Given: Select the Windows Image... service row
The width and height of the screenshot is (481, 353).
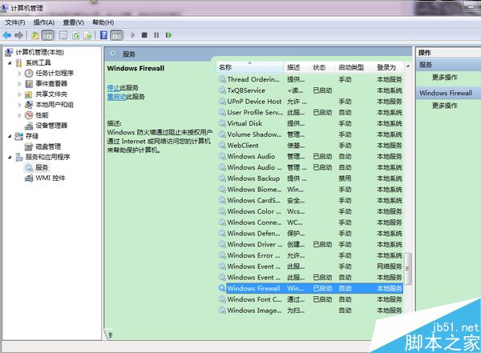Looking at the screenshot, I should [x=310, y=311].
